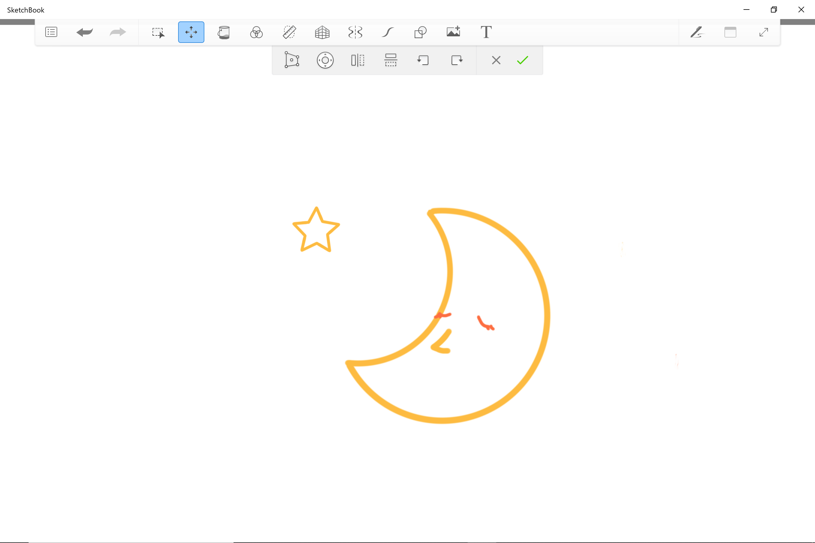Restore down the SketchBook window
This screenshot has width=815, height=543.
774,10
